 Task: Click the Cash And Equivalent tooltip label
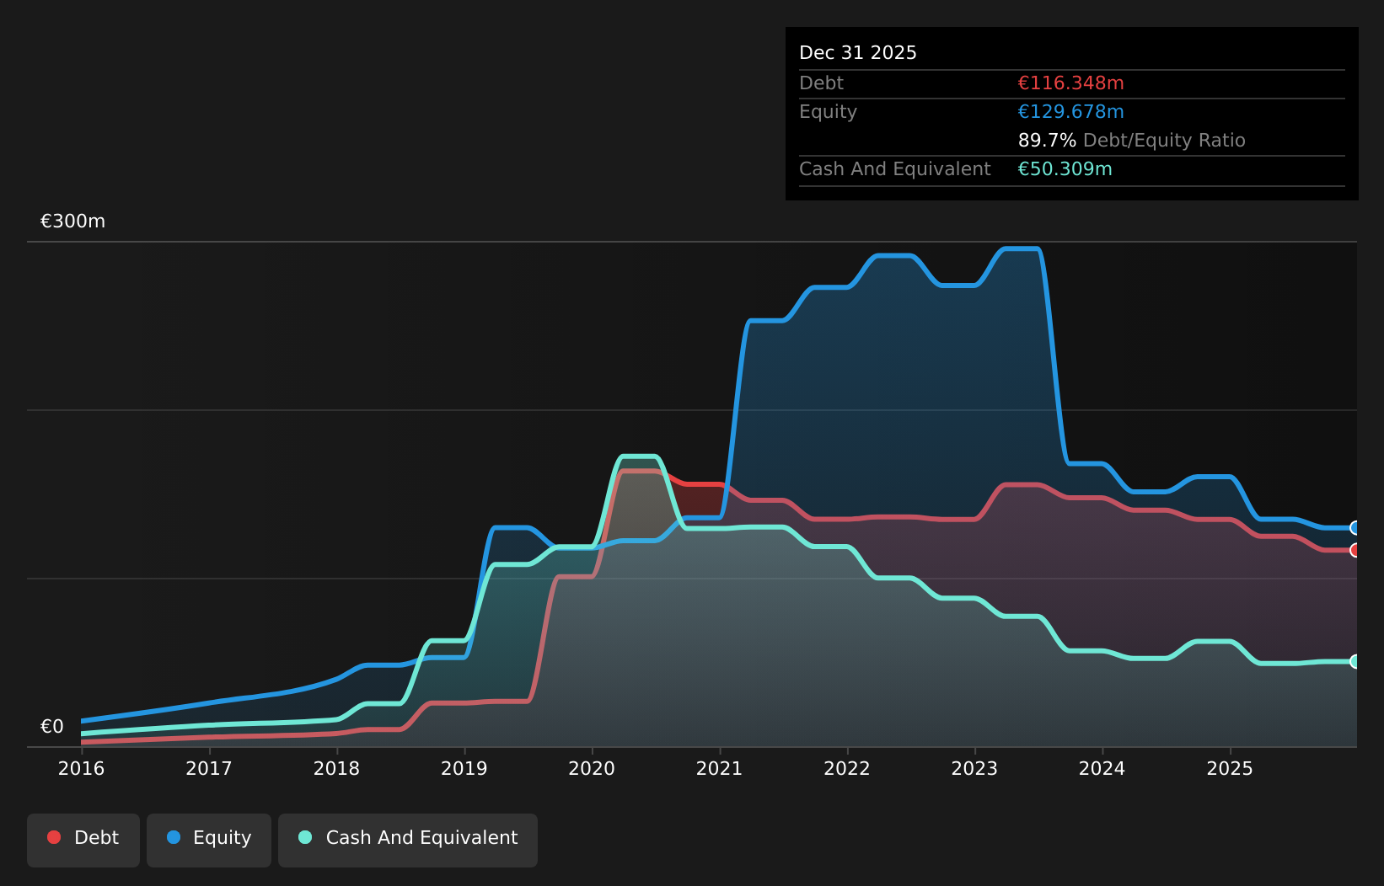click(x=894, y=169)
